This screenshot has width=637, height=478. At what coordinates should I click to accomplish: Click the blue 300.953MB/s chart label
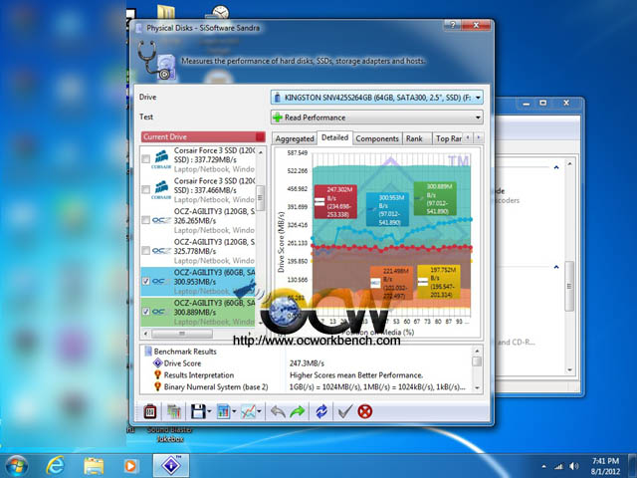[x=387, y=210]
